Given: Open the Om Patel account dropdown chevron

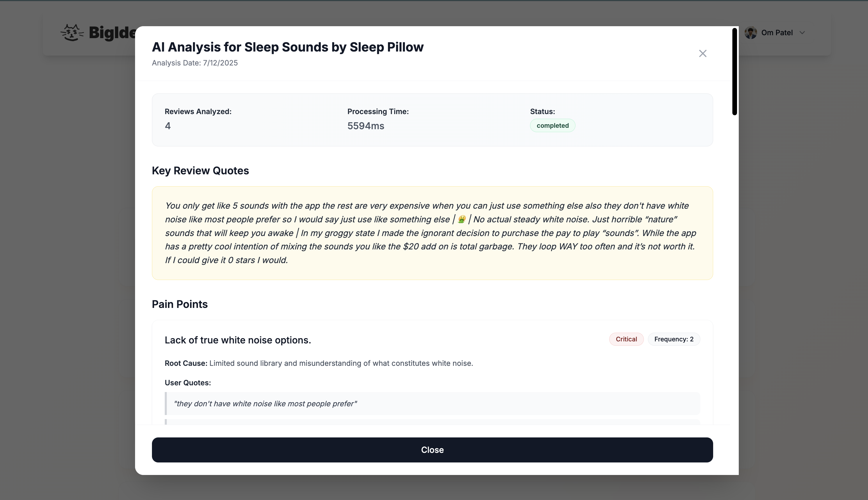Looking at the screenshot, I should 802,33.
